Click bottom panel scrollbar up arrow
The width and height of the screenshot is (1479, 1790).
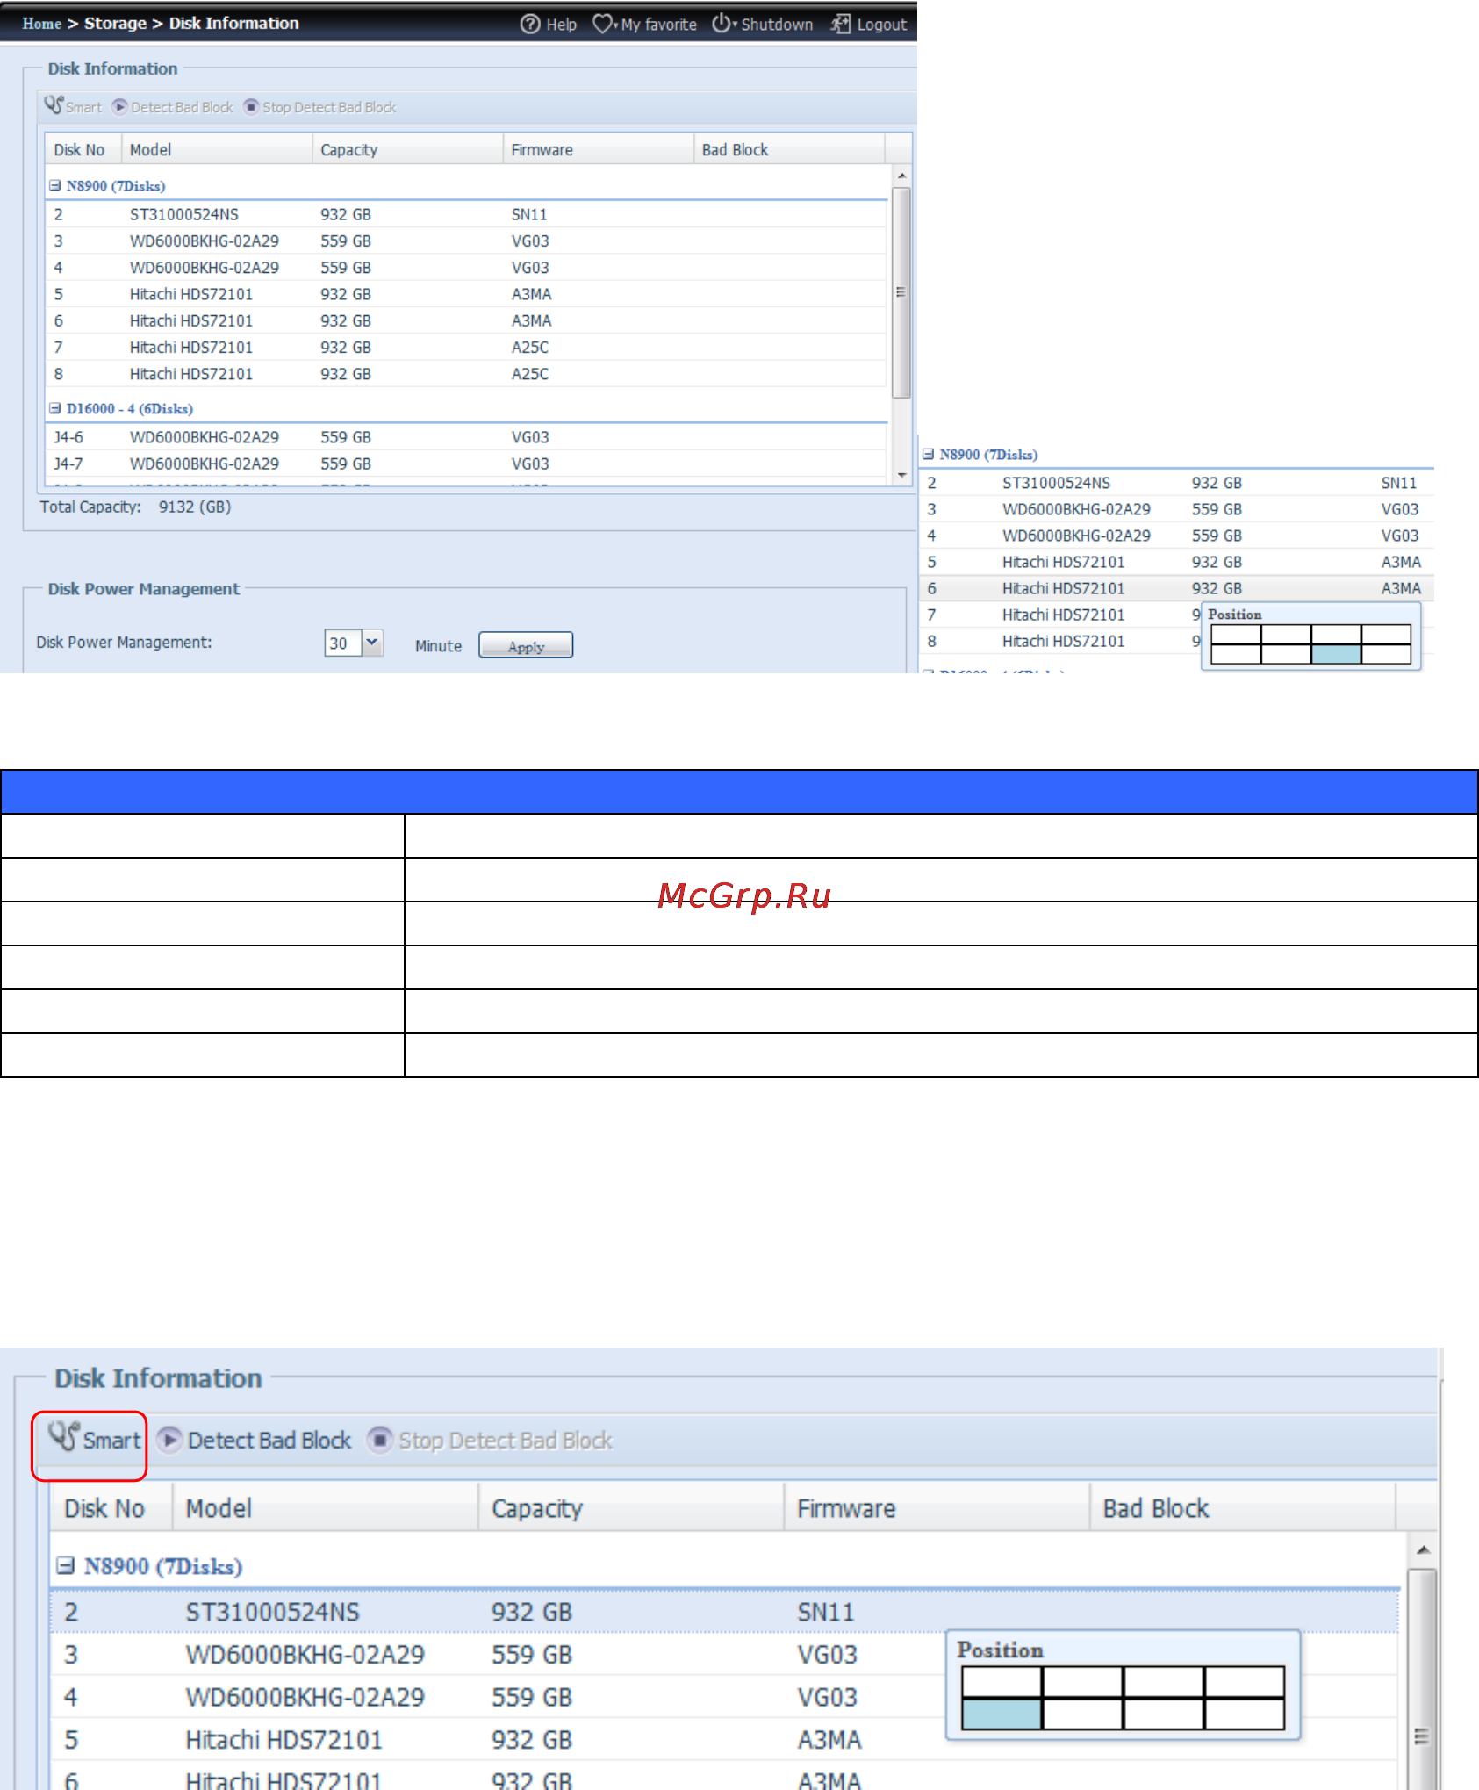1423,1550
